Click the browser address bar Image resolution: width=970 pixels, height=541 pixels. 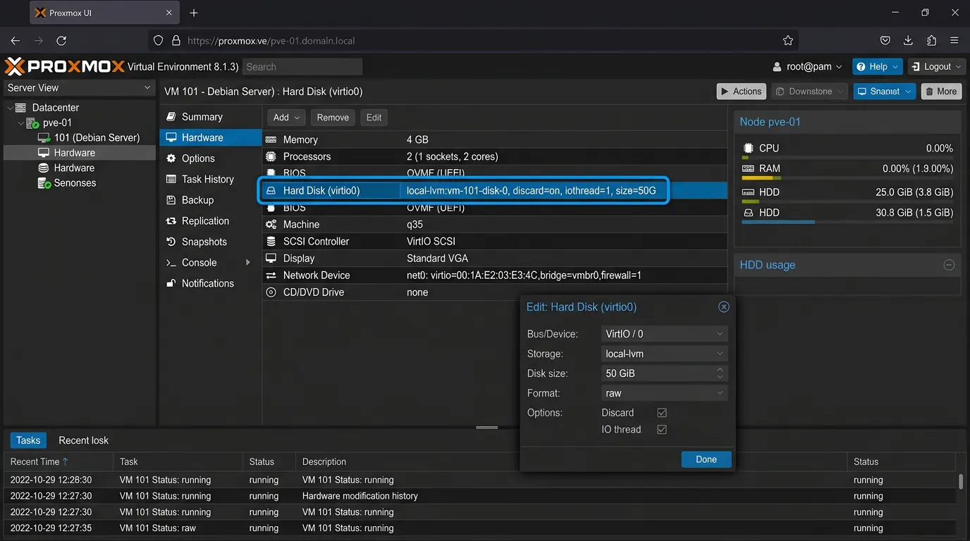point(472,41)
